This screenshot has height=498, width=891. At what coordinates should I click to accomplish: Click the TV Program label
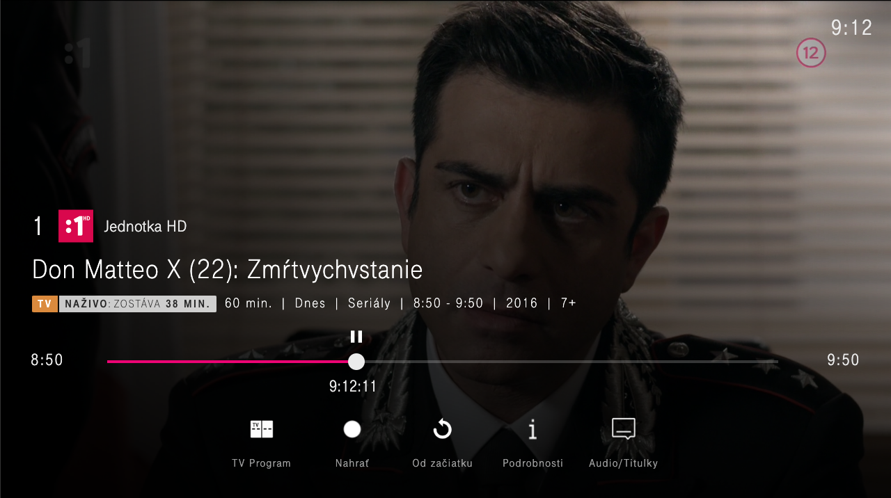(262, 463)
